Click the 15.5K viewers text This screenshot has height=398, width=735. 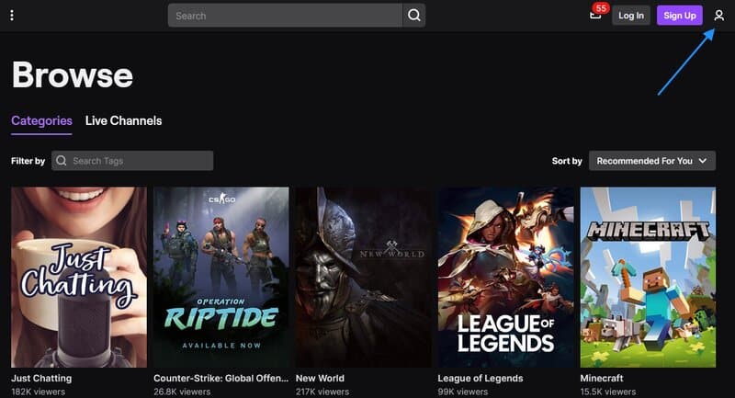click(x=608, y=392)
